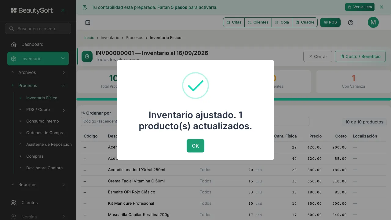Open the Cuadre shortcut

305,22
